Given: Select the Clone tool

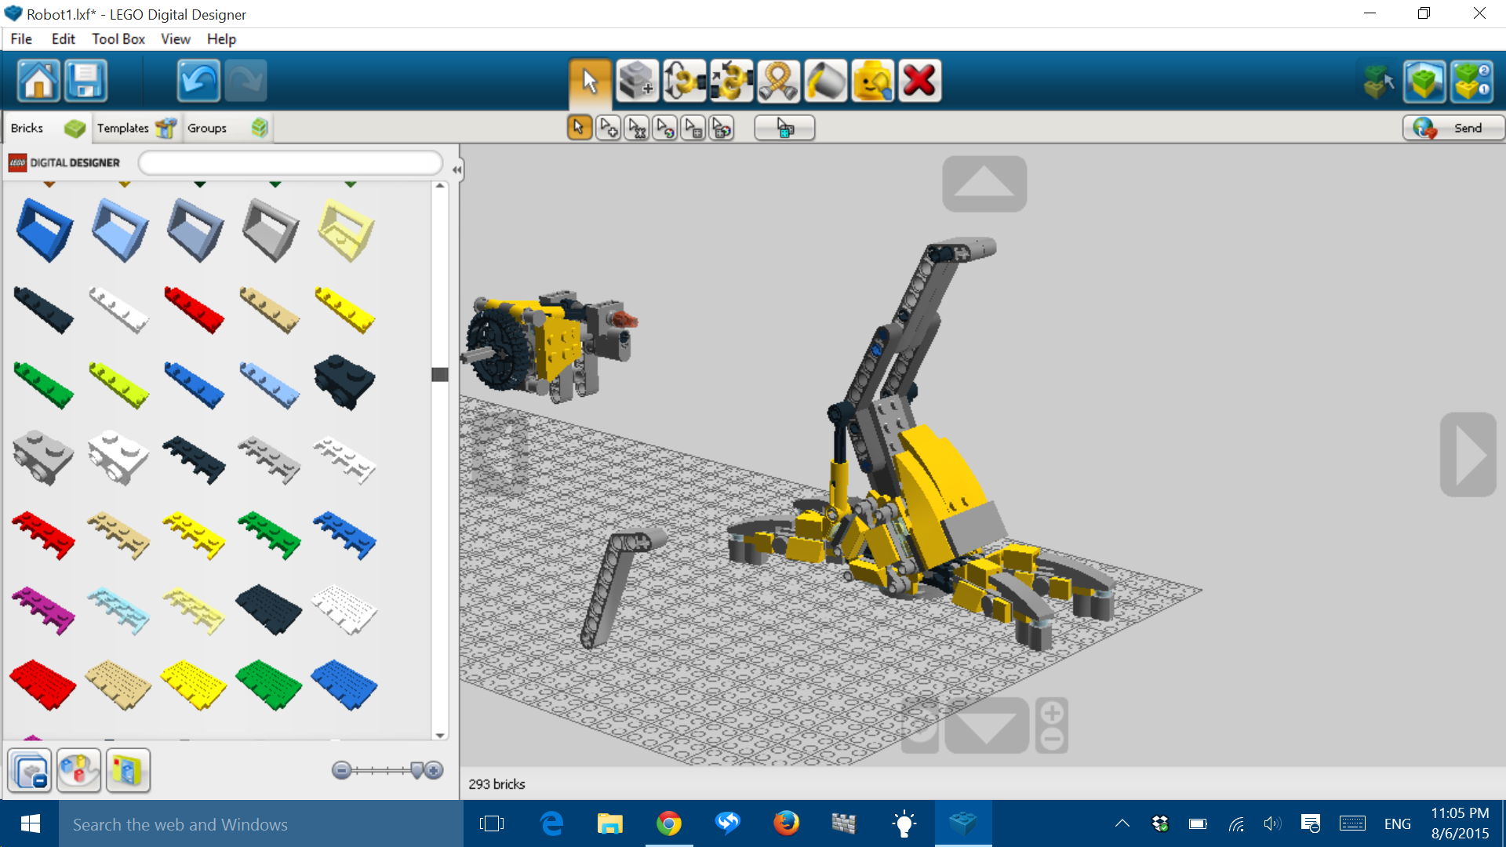Looking at the screenshot, I should pyautogui.click(x=637, y=80).
